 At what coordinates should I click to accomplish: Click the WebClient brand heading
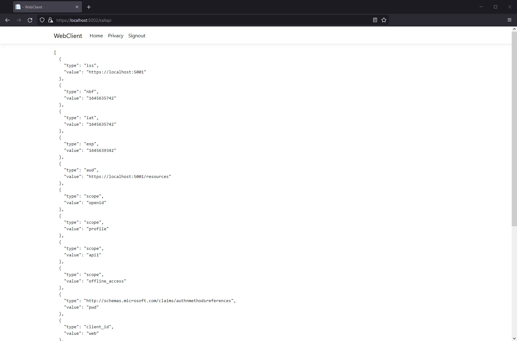[x=67, y=35]
